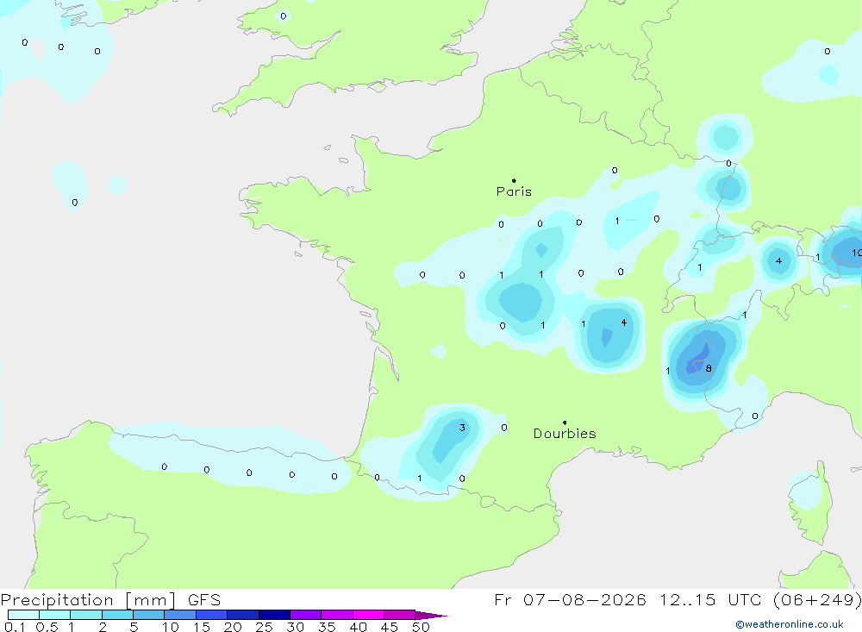Click the legend label '25'
The height and width of the screenshot is (632, 862).
(264, 627)
